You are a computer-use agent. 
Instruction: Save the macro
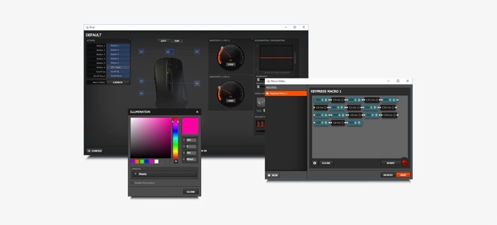(403, 175)
